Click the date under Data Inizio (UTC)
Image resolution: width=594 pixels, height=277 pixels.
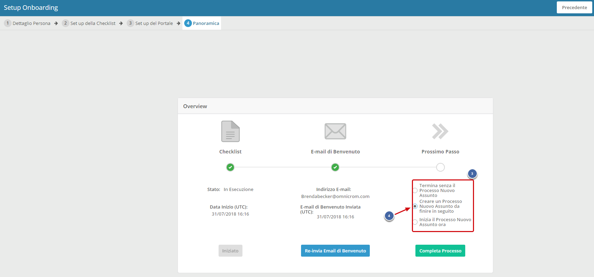tap(231, 214)
